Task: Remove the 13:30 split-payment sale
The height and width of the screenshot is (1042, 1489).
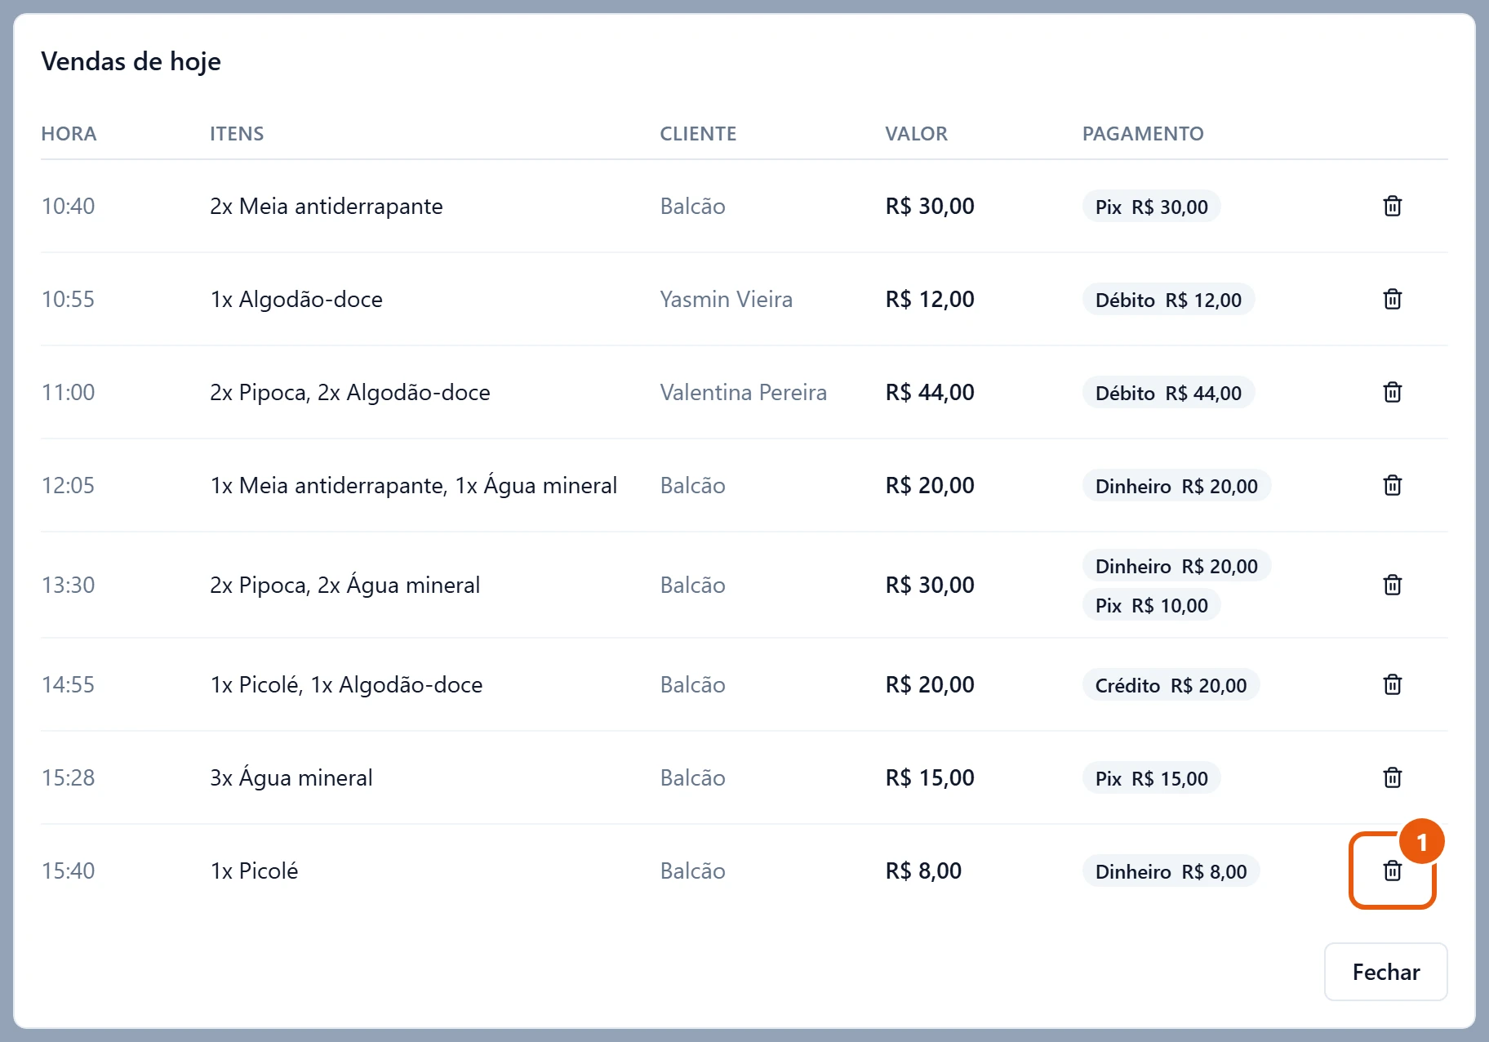Action: tap(1392, 585)
